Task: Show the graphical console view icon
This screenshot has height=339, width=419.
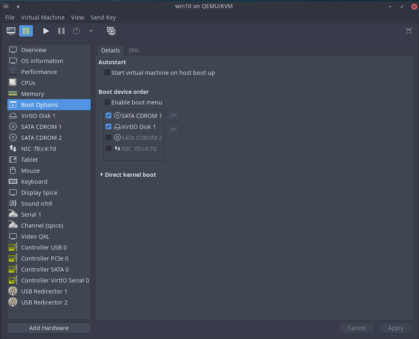Action: point(11,31)
